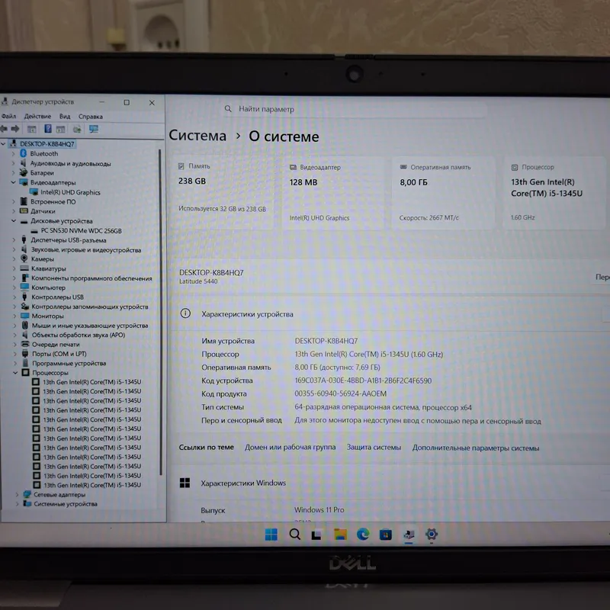Expand the Клавиатуры category
This screenshot has height=610, width=610.
(x=14, y=268)
